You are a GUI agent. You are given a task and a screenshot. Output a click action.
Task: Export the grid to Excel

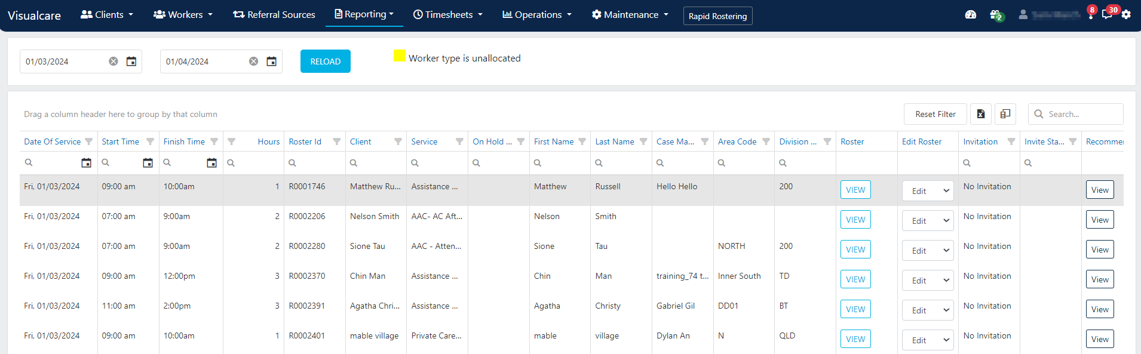(x=981, y=114)
